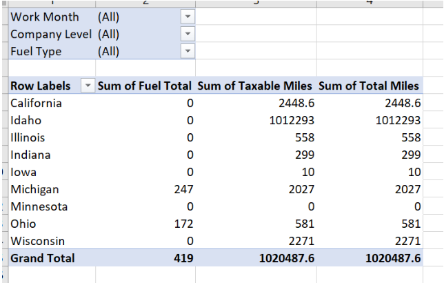Click California's taxable miles 2448.6
Screen dimensions: 444x283
296,103
